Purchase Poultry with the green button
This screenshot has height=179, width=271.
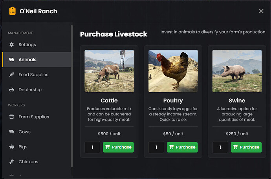pyautogui.click(x=182, y=147)
